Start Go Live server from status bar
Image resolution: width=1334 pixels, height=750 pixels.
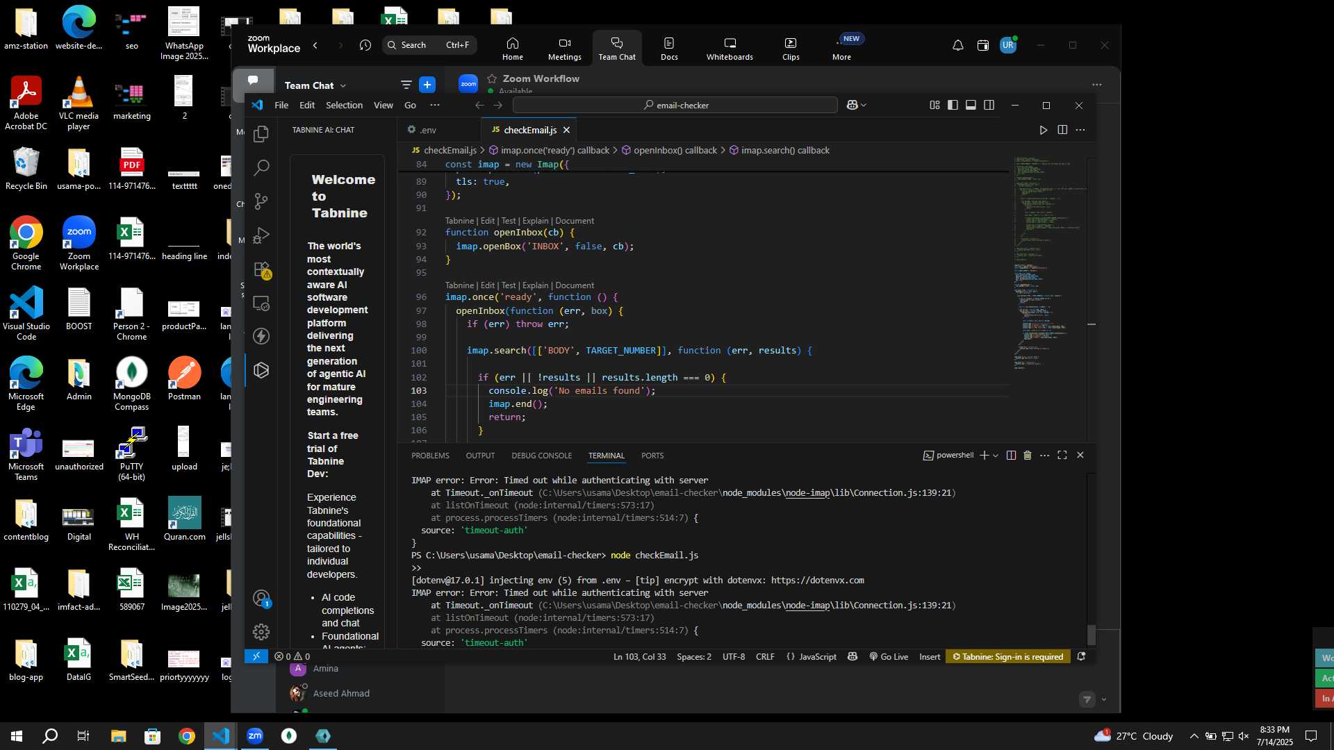(889, 656)
